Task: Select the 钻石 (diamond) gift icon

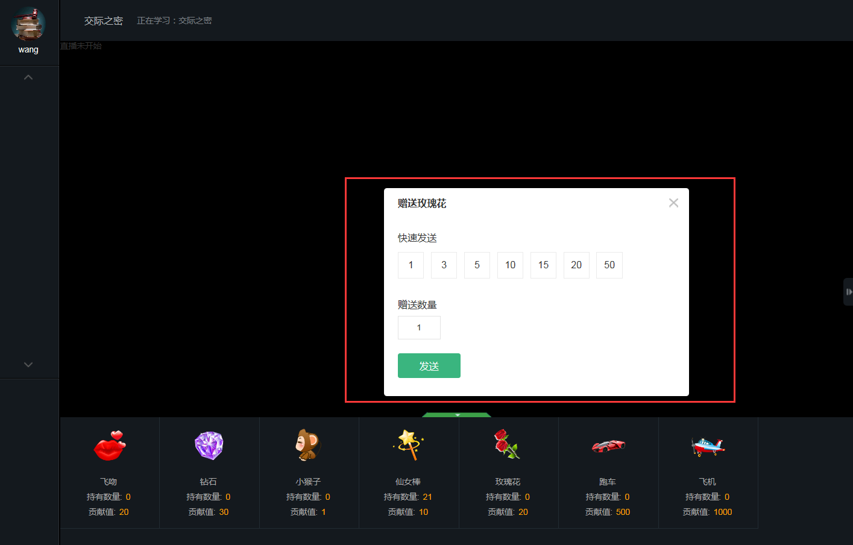Action: [209, 445]
